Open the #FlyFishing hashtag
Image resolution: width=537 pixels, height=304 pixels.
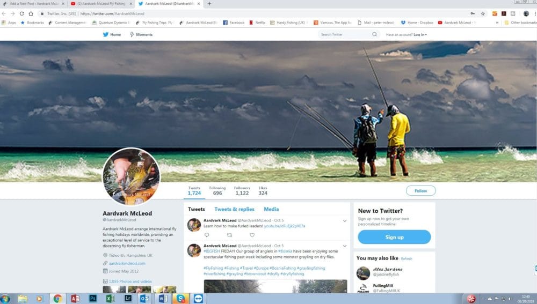coord(213,268)
